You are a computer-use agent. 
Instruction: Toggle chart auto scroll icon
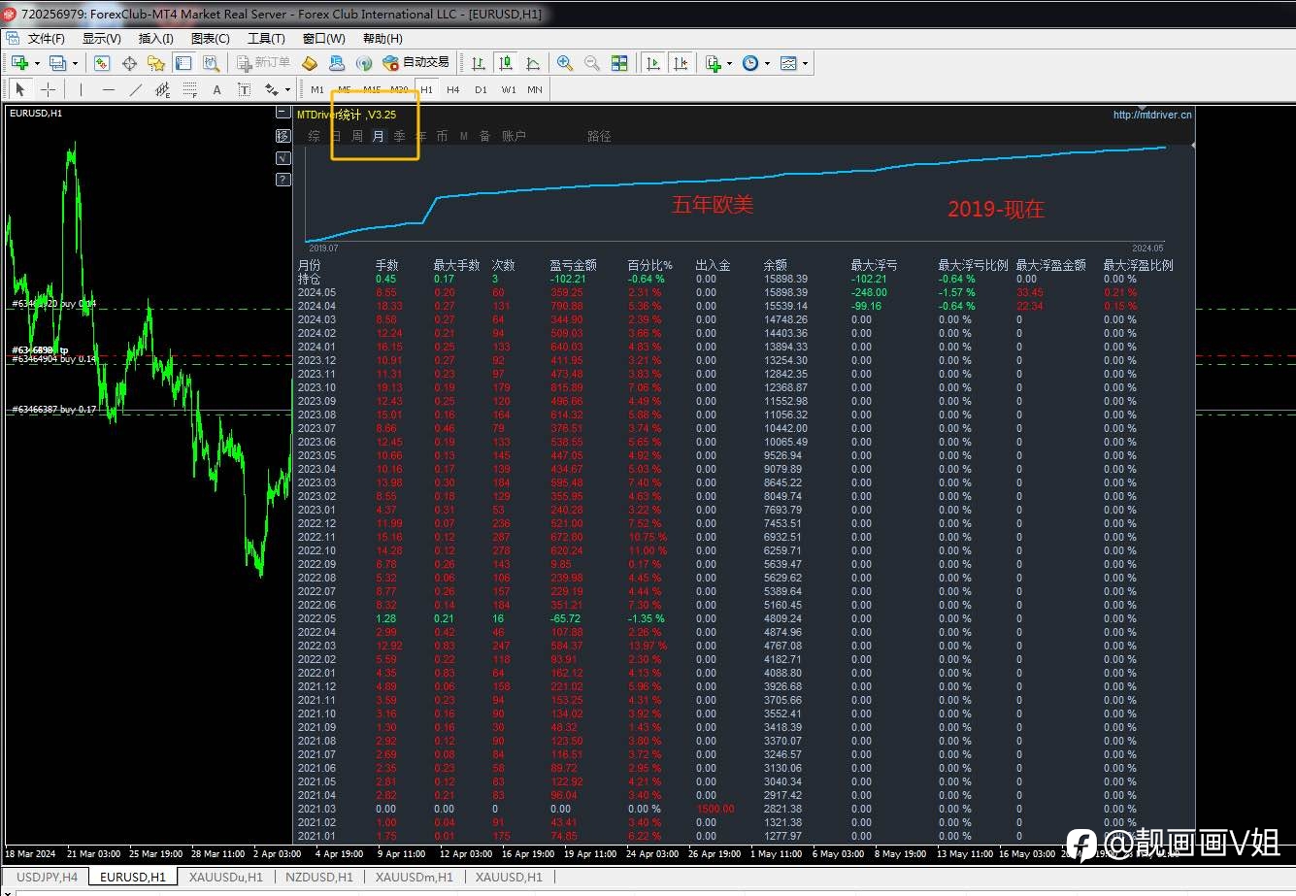coord(653,63)
